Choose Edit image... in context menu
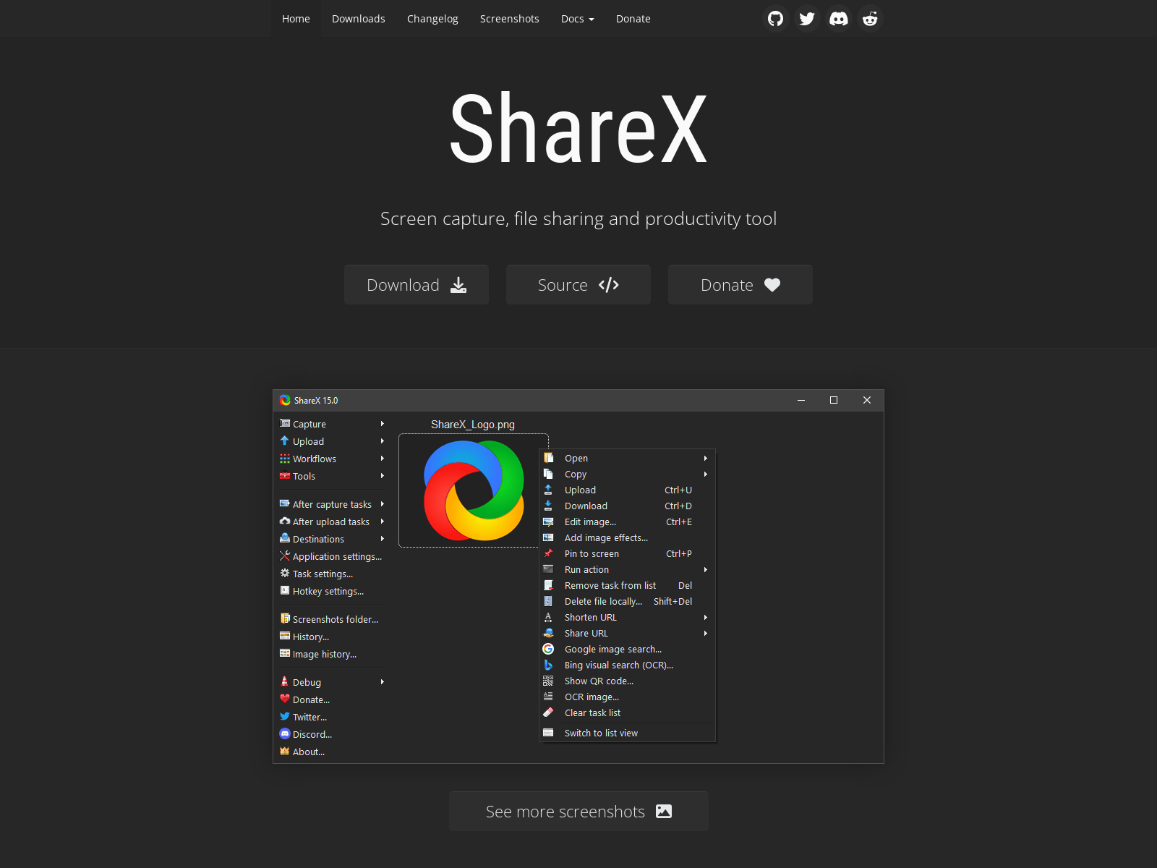This screenshot has height=868, width=1157. point(627,522)
